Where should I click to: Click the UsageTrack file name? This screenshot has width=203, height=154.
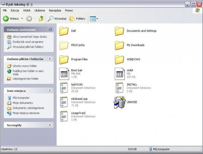point(79,113)
